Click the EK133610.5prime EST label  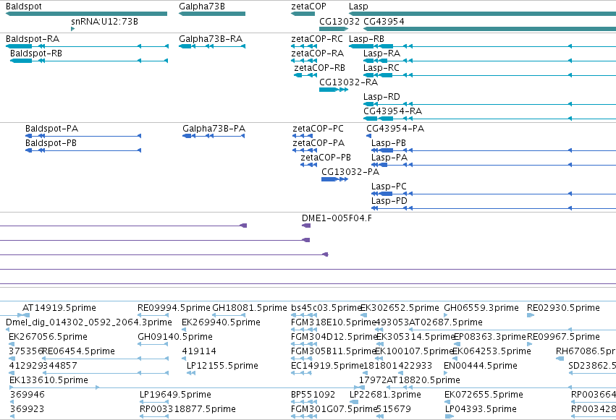pyautogui.click(x=48, y=380)
